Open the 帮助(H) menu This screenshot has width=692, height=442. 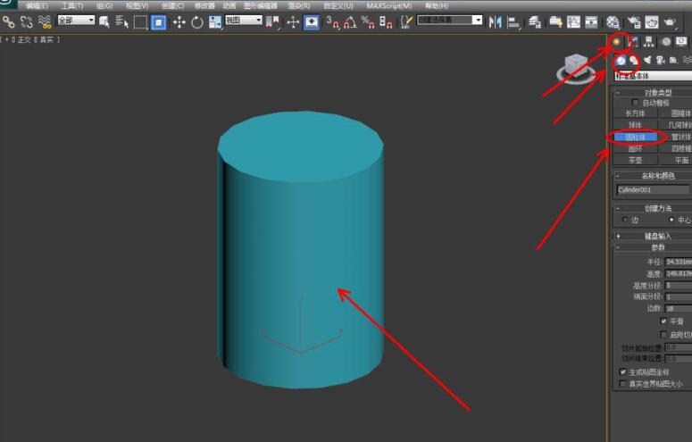coord(437,6)
